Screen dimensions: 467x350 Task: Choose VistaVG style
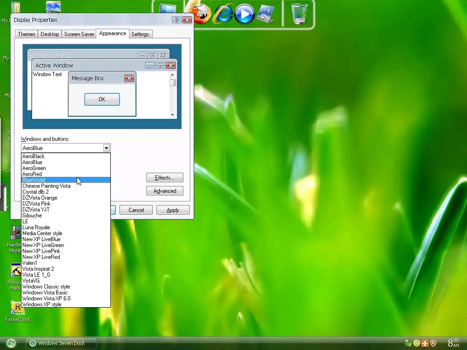coord(66,281)
